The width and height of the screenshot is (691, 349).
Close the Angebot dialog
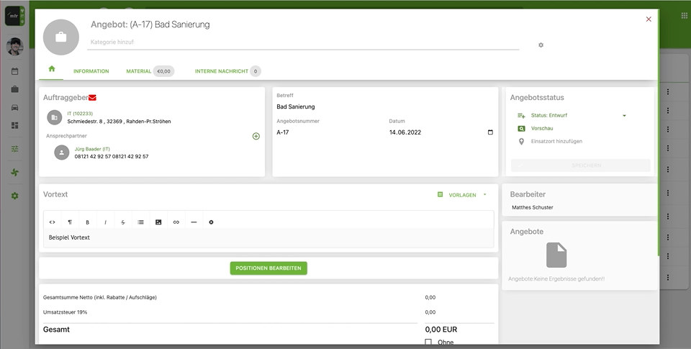point(649,19)
